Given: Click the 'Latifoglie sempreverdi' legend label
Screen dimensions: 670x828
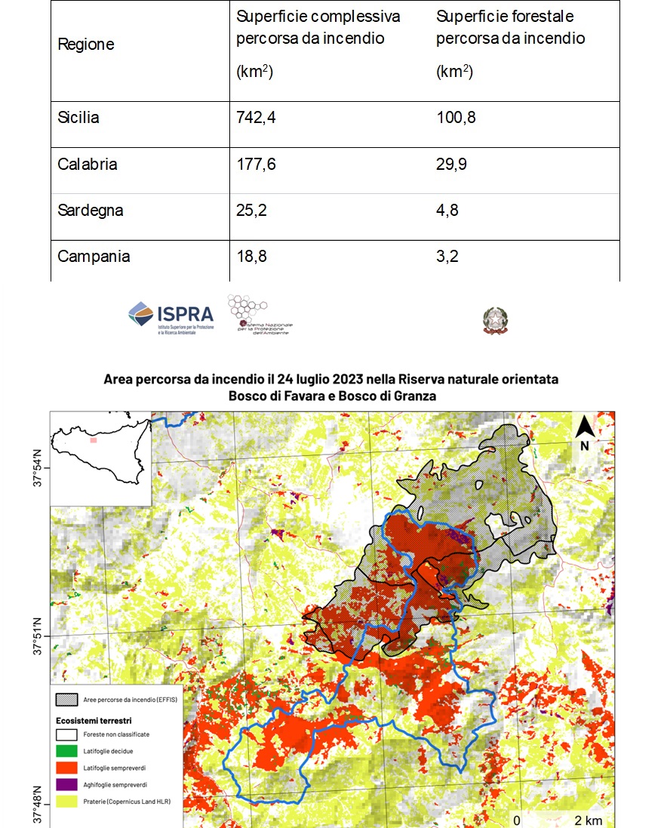Looking at the screenshot, I should point(115,768).
